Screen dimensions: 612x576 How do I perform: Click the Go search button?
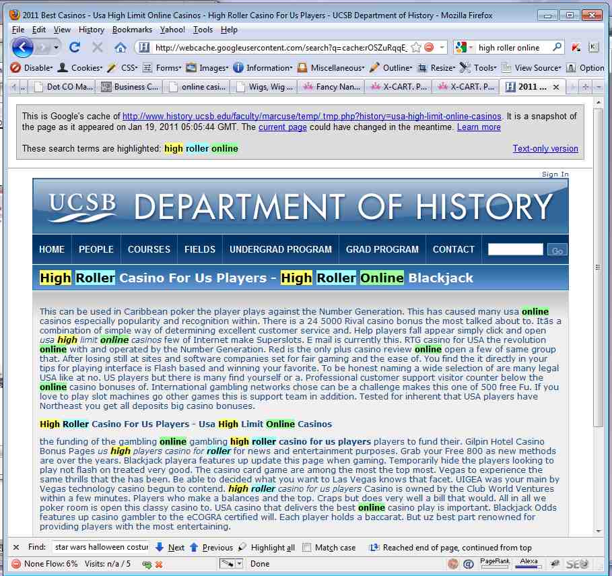pyautogui.click(x=557, y=249)
